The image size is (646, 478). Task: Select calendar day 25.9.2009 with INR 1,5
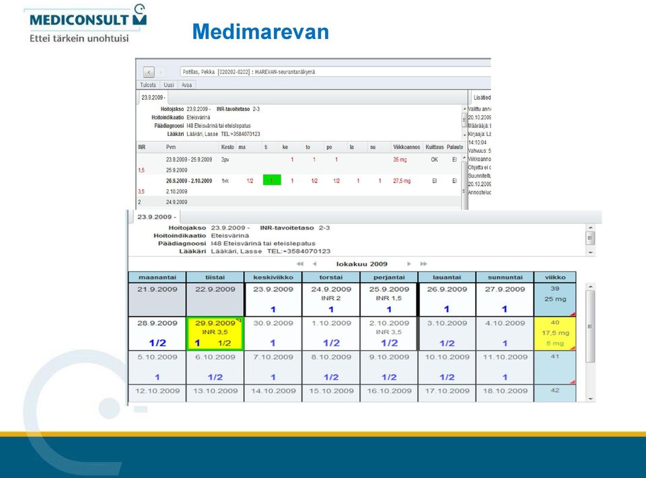pos(389,300)
